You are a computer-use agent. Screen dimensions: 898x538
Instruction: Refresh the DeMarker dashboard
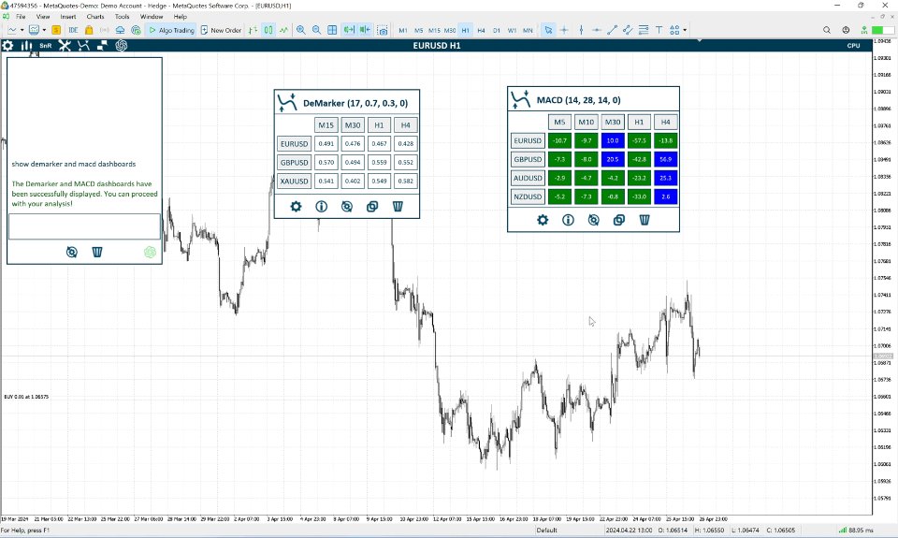(x=346, y=206)
